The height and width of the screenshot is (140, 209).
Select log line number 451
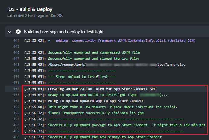[x=16, y=83]
